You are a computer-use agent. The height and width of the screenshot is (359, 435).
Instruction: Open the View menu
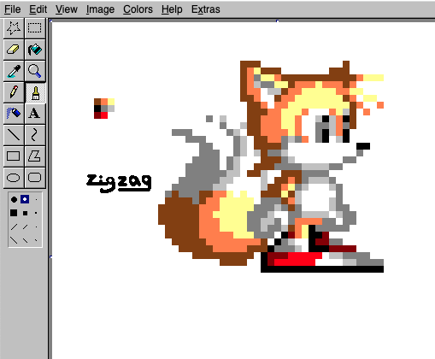pyautogui.click(x=67, y=9)
